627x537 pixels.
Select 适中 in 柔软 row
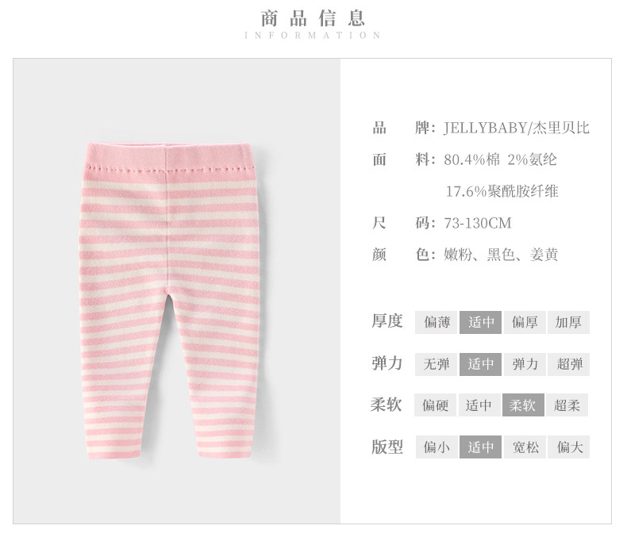pos(479,405)
